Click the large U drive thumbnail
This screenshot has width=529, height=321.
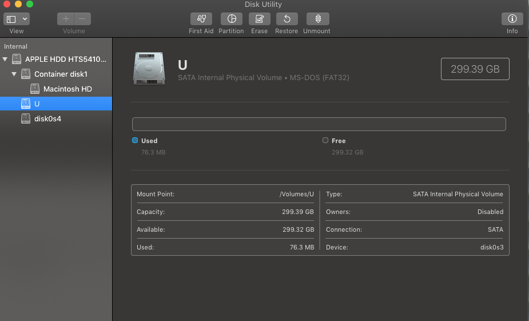148,69
